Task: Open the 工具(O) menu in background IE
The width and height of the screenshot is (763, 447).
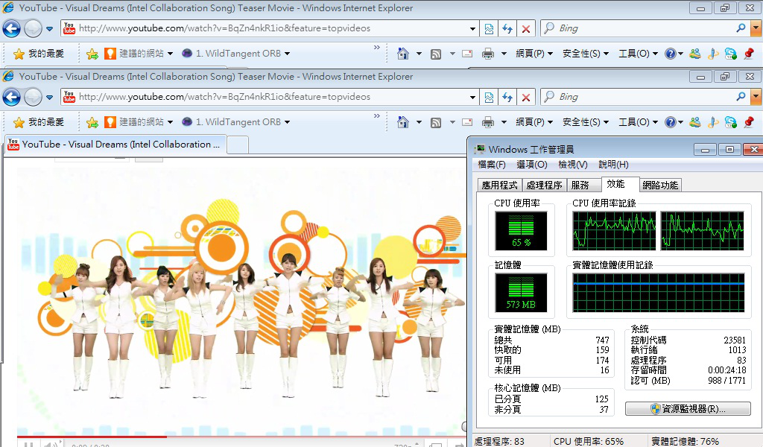Action: pyautogui.click(x=638, y=54)
